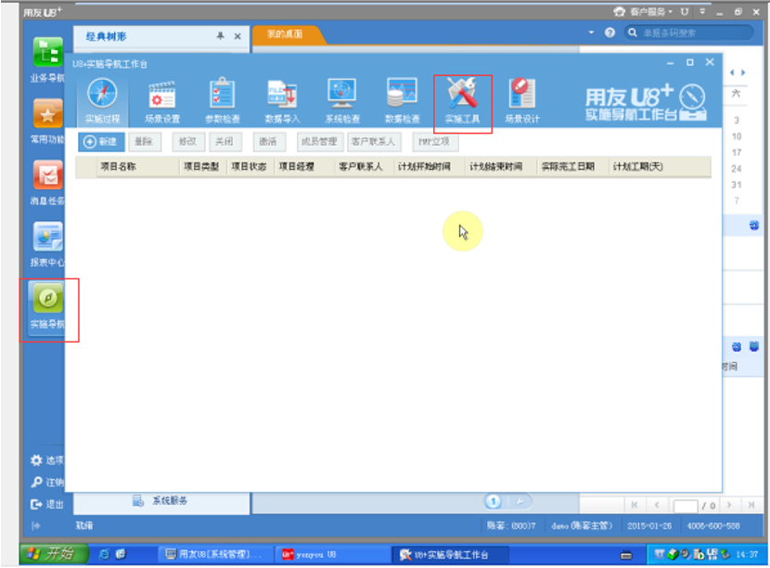
Task: Open the 场景设计 icon
Action: (522, 101)
